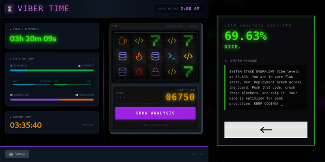Click the ENERGY label
The width and height of the screenshot is (325, 162).
[x=120, y=93]
